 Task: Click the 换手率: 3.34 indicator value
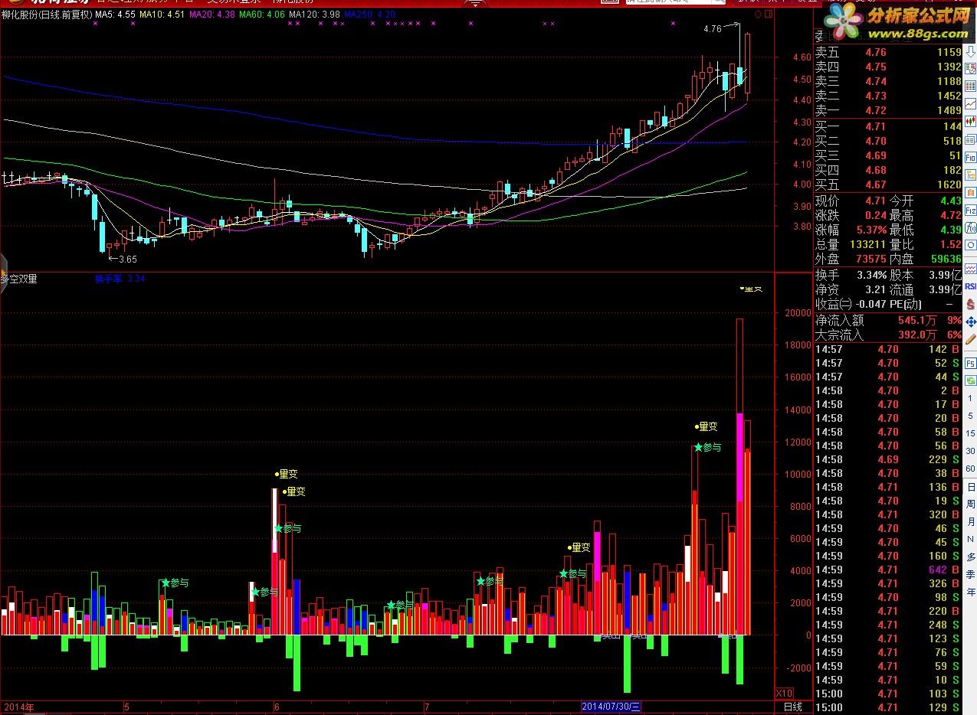120,279
